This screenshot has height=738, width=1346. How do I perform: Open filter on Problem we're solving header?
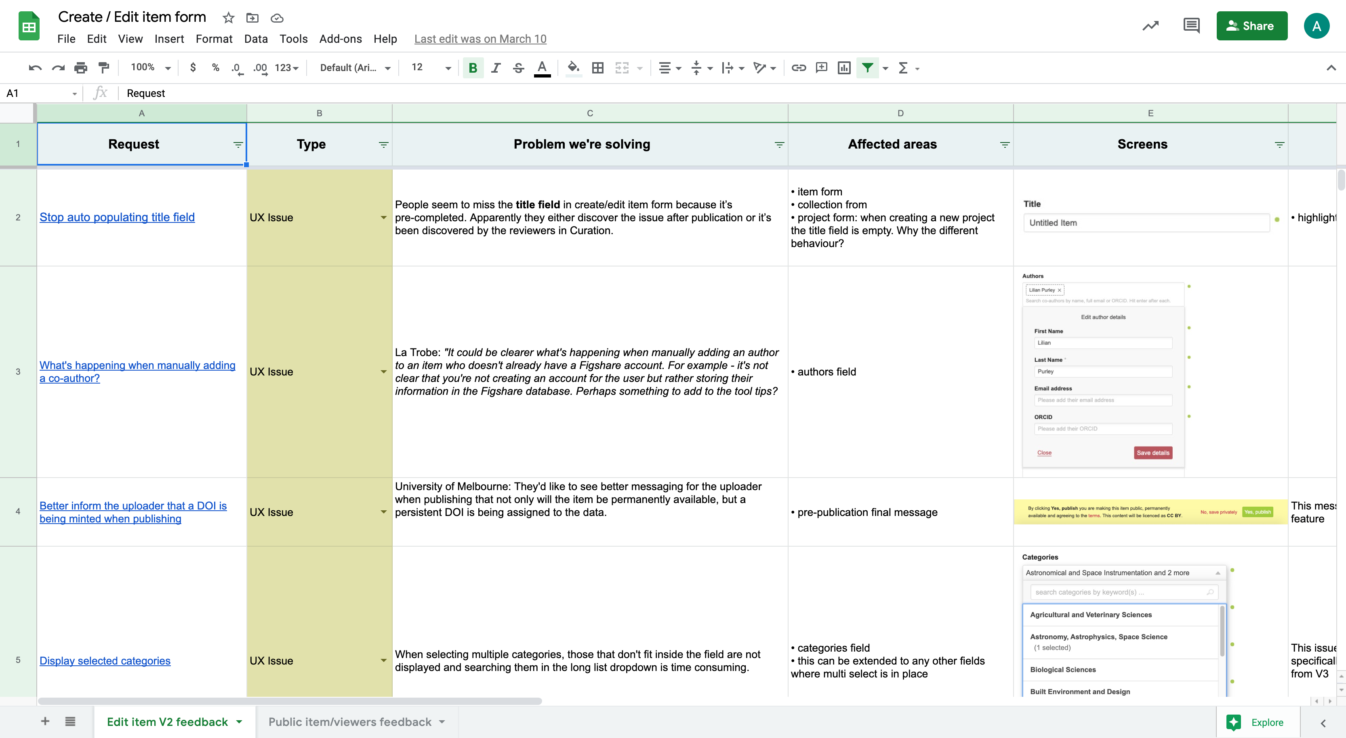tap(780, 145)
